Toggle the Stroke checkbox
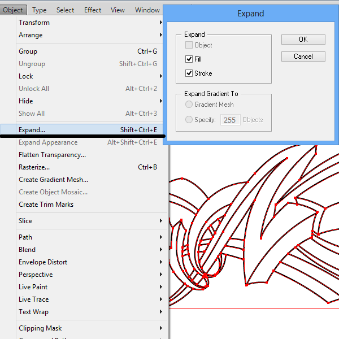The image size is (339, 339). 189,73
